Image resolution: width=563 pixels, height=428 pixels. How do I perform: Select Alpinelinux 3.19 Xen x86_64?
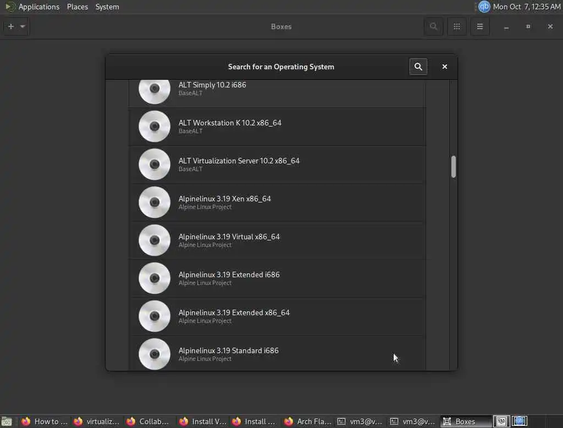tap(277, 202)
